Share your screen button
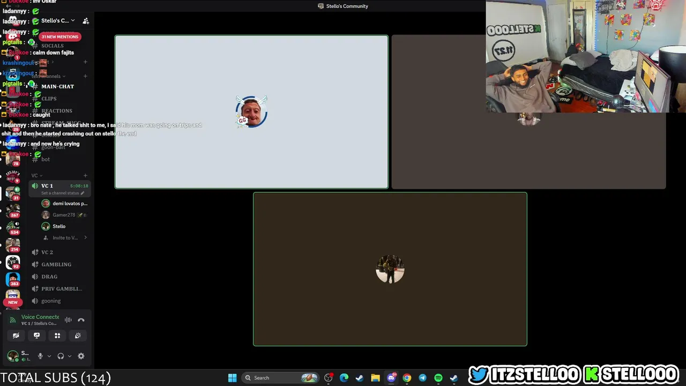 pos(36,336)
